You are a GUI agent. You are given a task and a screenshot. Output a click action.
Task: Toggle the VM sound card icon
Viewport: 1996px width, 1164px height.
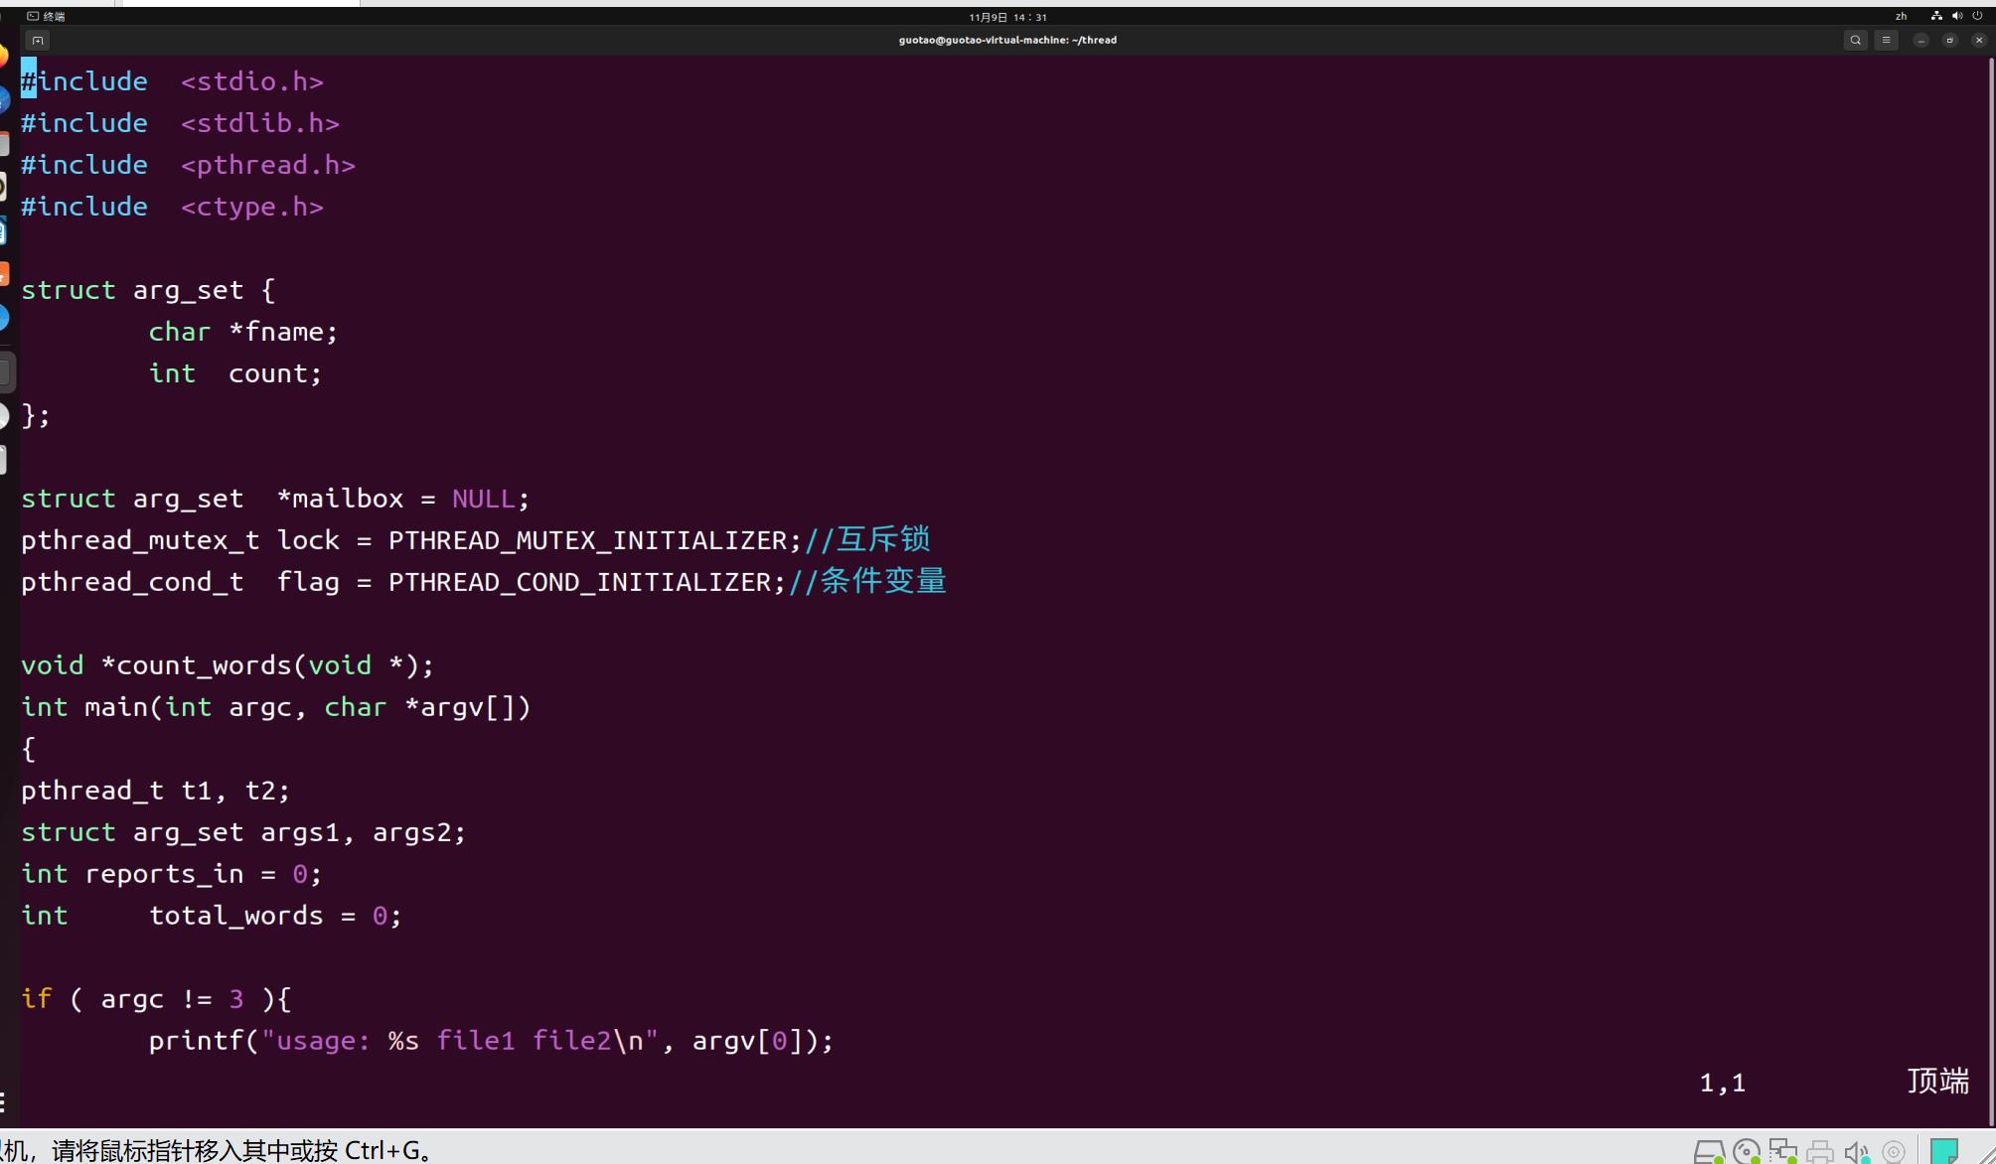pyautogui.click(x=1856, y=1152)
